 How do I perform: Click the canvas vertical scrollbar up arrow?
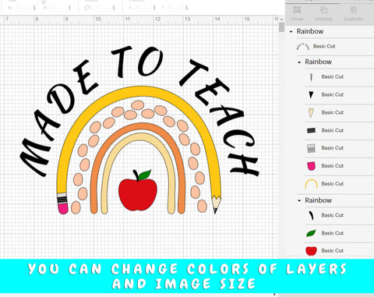pos(282,19)
